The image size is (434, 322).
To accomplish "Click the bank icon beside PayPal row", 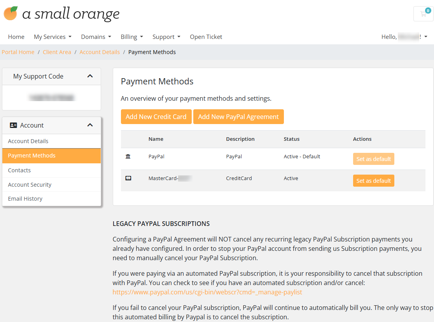I will 128,156.
